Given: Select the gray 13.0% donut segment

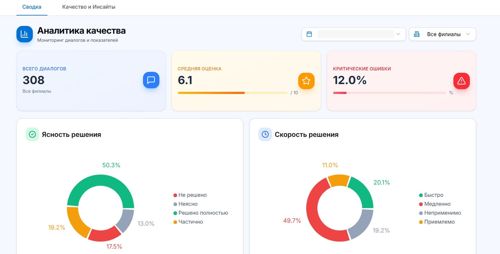Looking at the screenshot, I should click(126, 220).
